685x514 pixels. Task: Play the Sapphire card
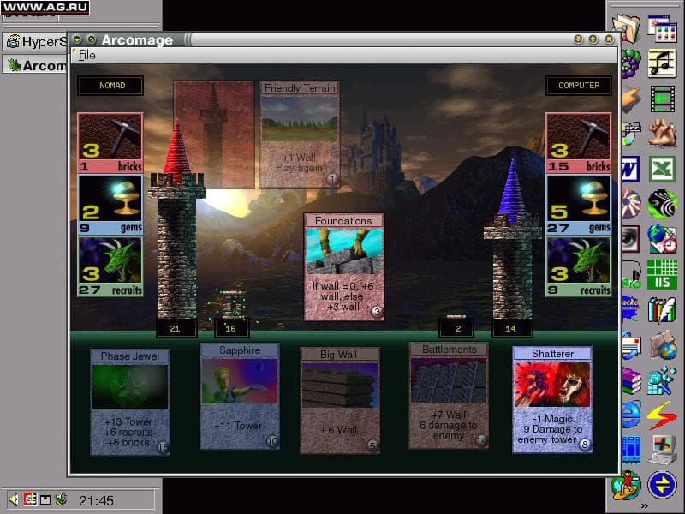click(240, 397)
